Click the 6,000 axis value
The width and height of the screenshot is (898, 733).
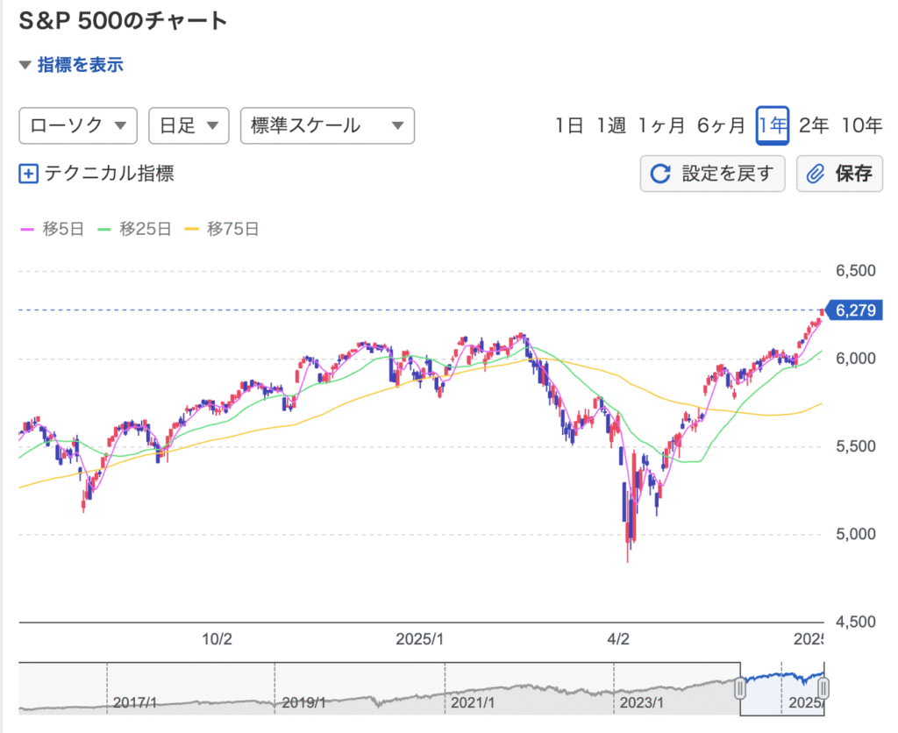[856, 359]
